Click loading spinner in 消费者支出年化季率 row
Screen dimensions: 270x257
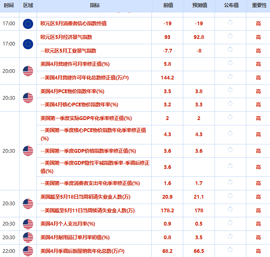[230, 182]
